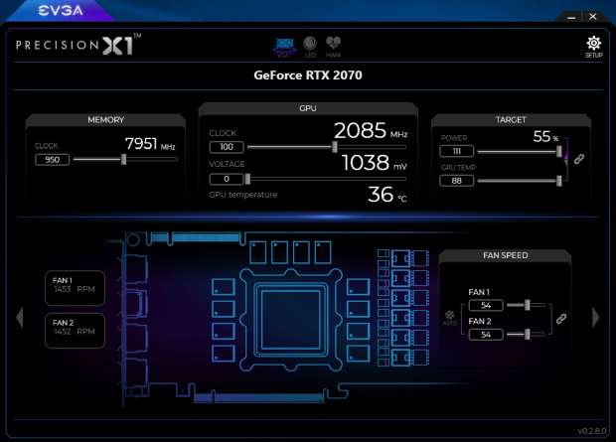Close the Precision X1 window

point(593,17)
